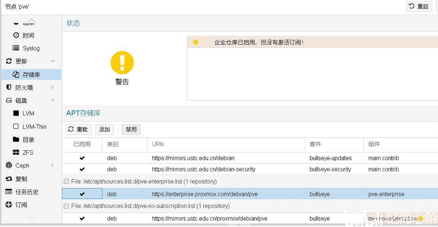Click the Ceph logo icon
438x227 pixels.
9,165
